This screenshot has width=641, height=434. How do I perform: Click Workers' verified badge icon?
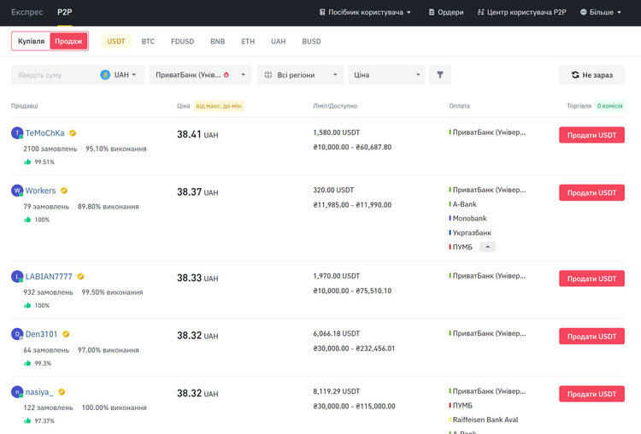(x=64, y=191)
